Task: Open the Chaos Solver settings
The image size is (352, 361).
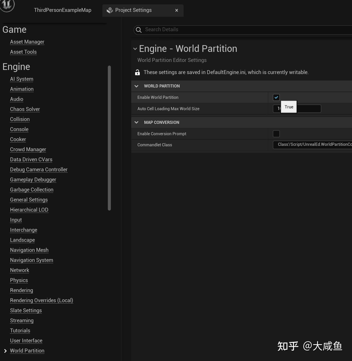Action: point(25,109)
